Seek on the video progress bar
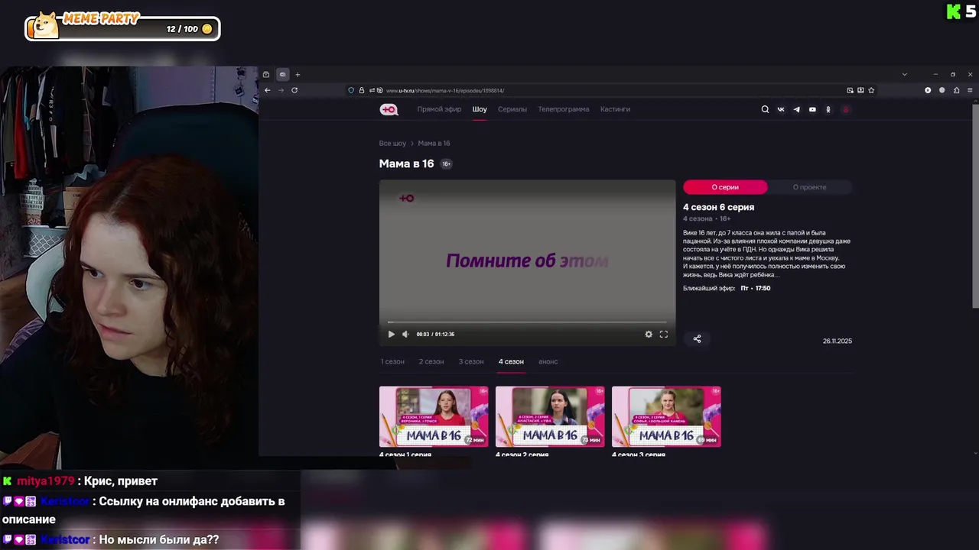The width and height of the screenshot is (979, 550). coord(527,322)
